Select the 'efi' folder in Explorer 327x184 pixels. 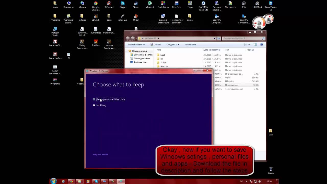click(x=161, y=59)
